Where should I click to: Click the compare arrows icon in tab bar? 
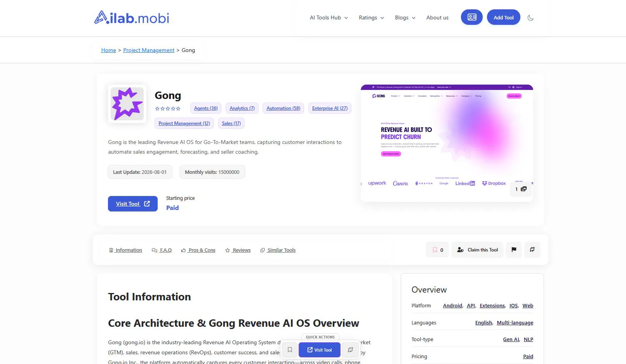tap(532, 250)
